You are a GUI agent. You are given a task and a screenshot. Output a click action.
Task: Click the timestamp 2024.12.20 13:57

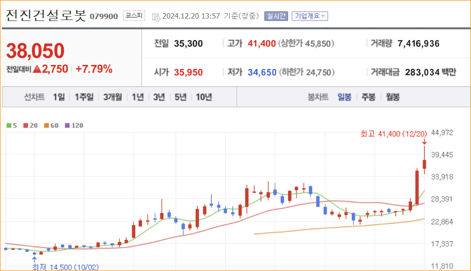click(191, 16)
